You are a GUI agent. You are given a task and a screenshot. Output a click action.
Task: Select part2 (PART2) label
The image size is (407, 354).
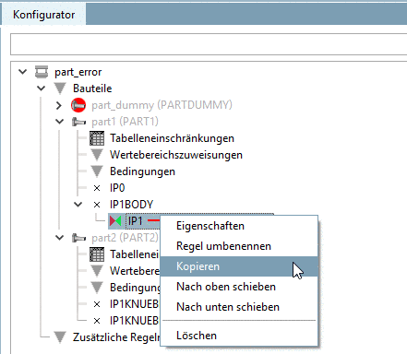(x=125, y=238)
